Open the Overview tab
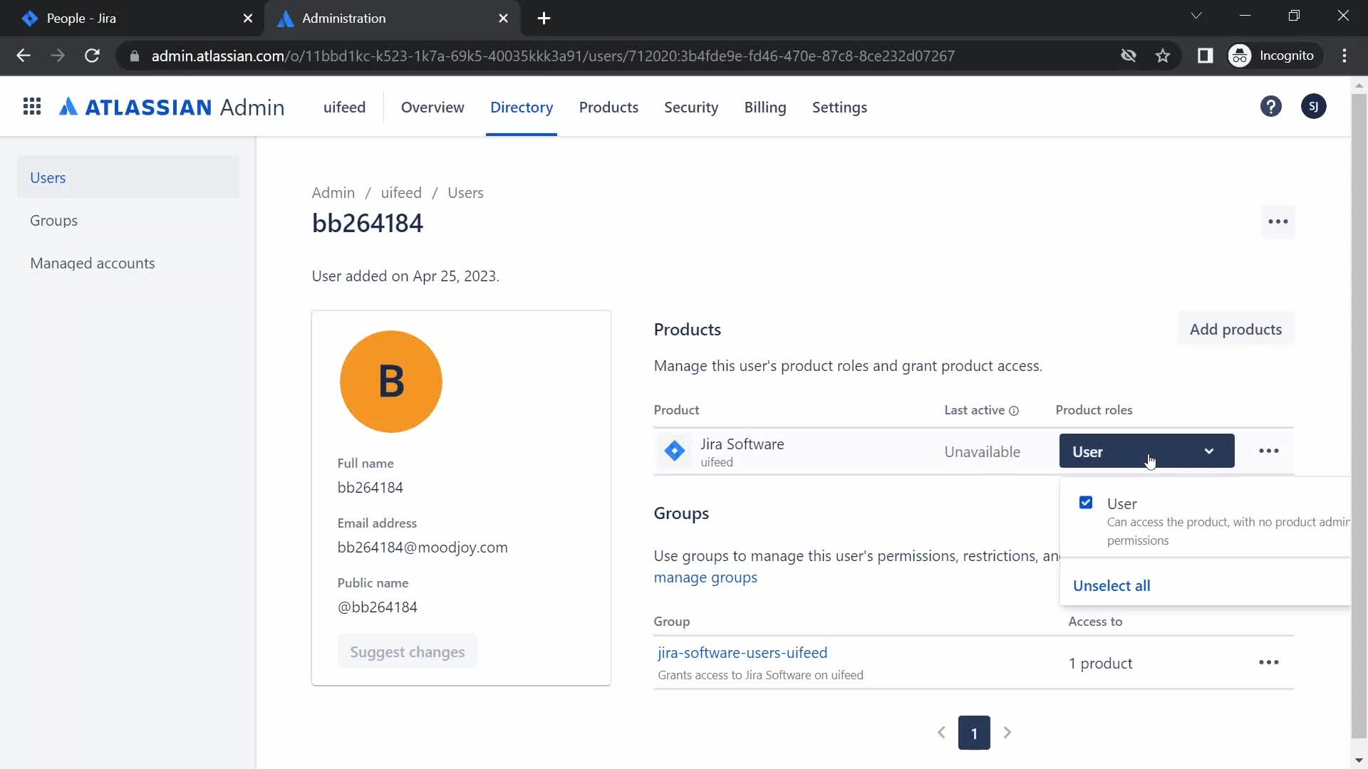 point(432,107)
